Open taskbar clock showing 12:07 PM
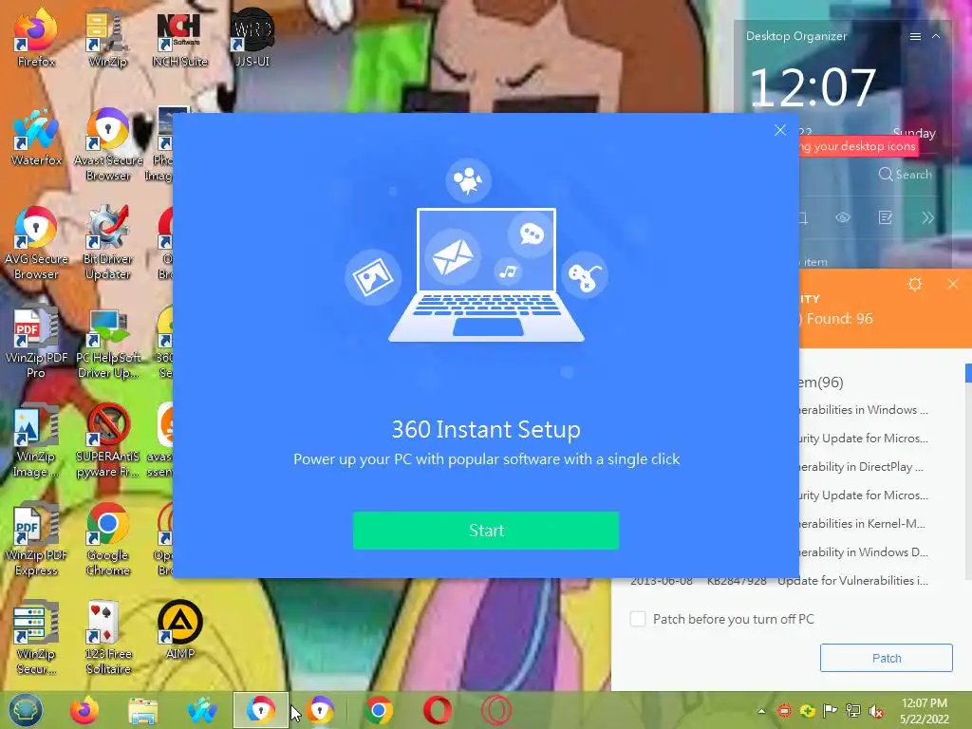The height and width of the screenshot is (729, 972). point(924,711)
